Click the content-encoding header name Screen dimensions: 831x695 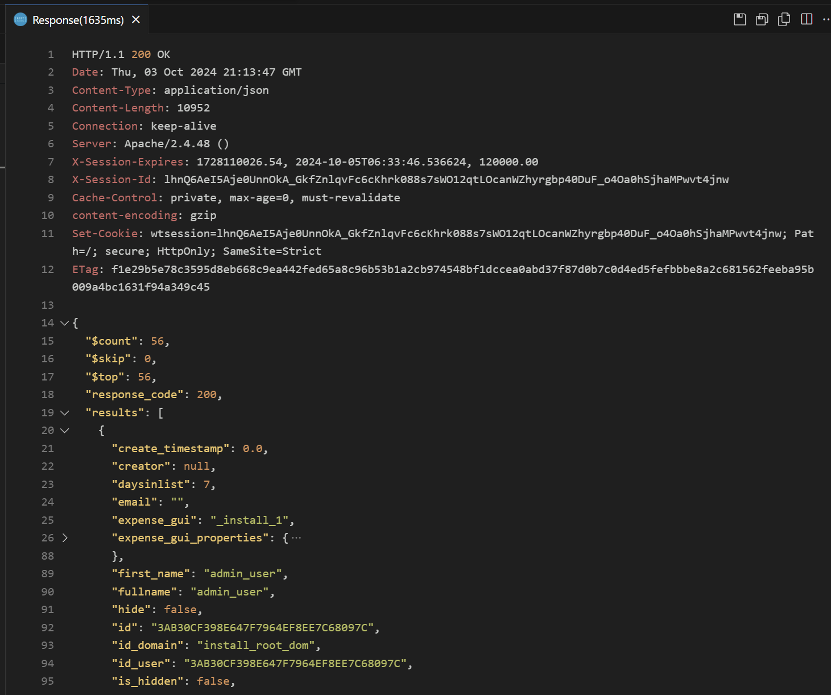click(125, 216)
